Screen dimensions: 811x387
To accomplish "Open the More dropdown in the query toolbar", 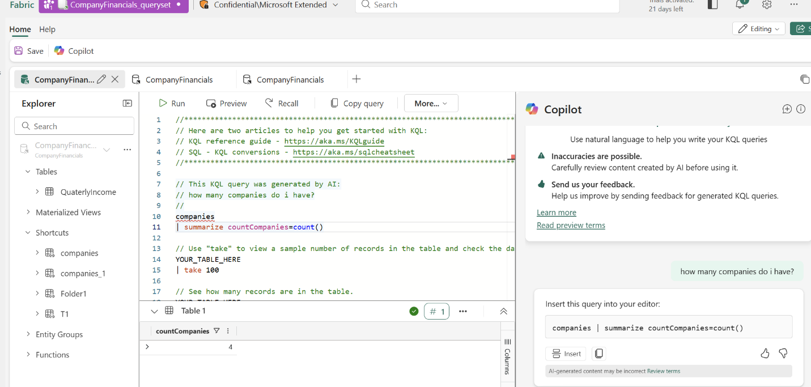I will 431,103.
